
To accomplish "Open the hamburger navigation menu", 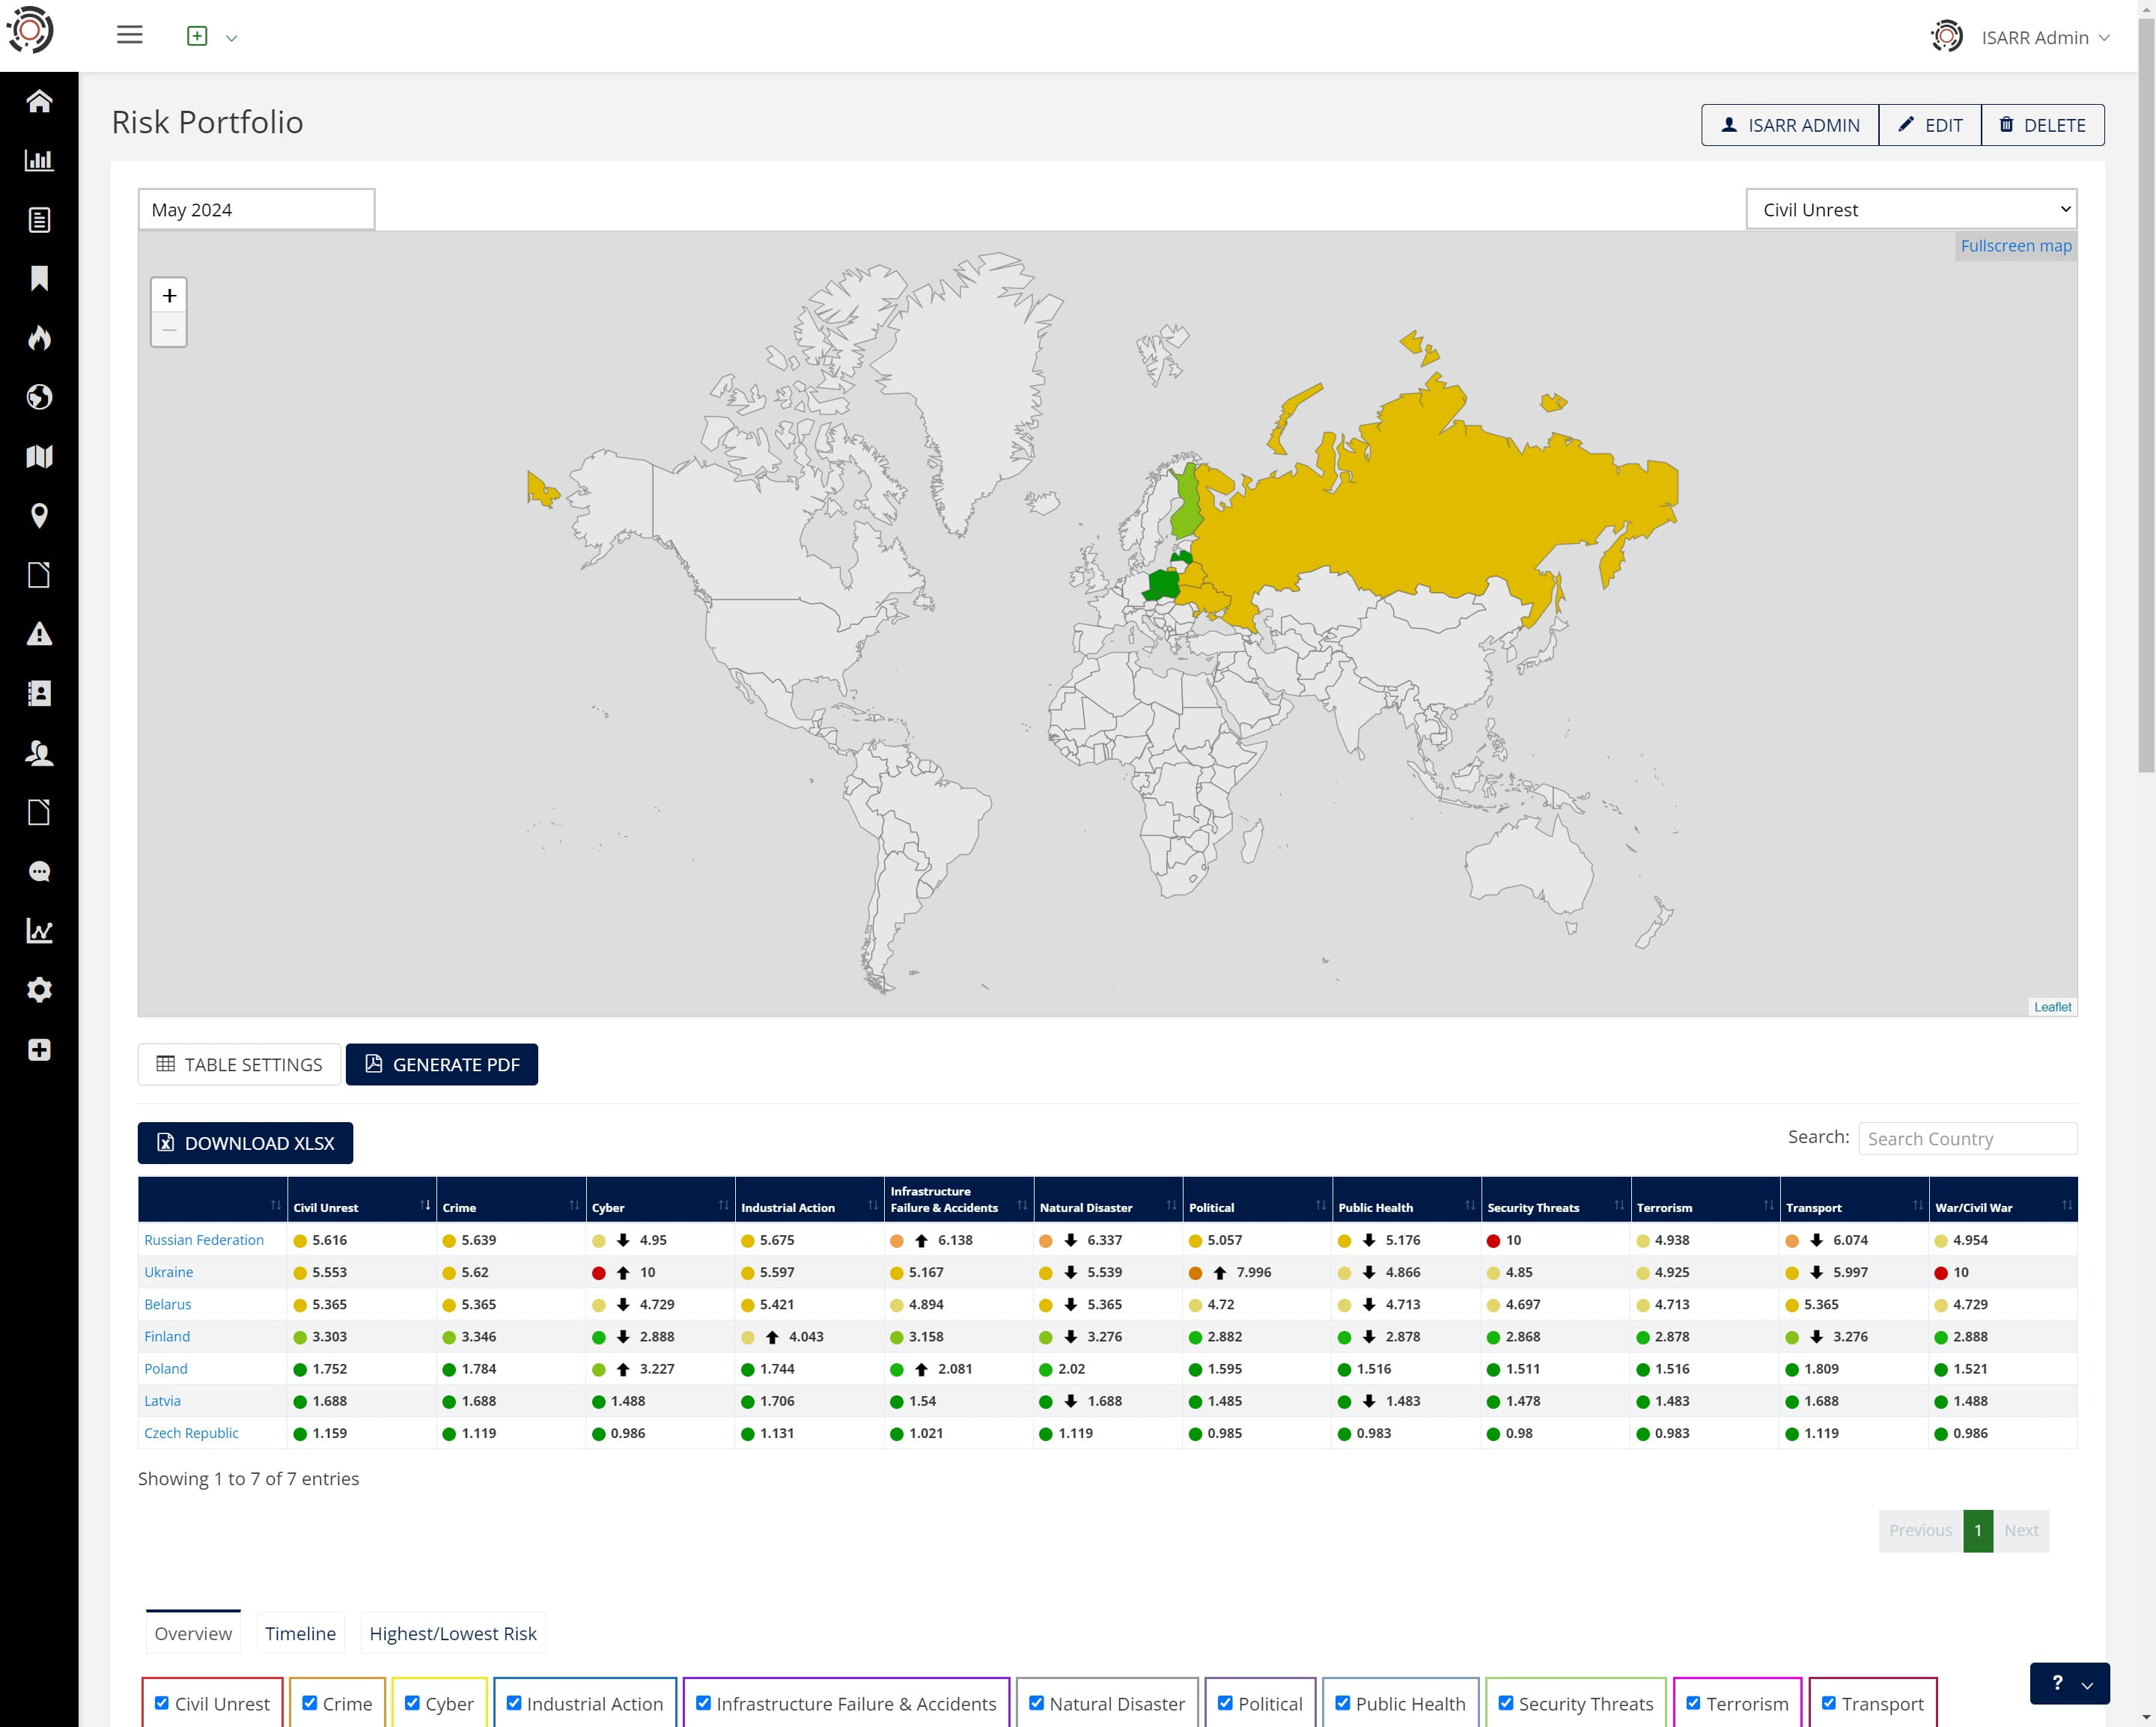I will (x=130, y=36).
